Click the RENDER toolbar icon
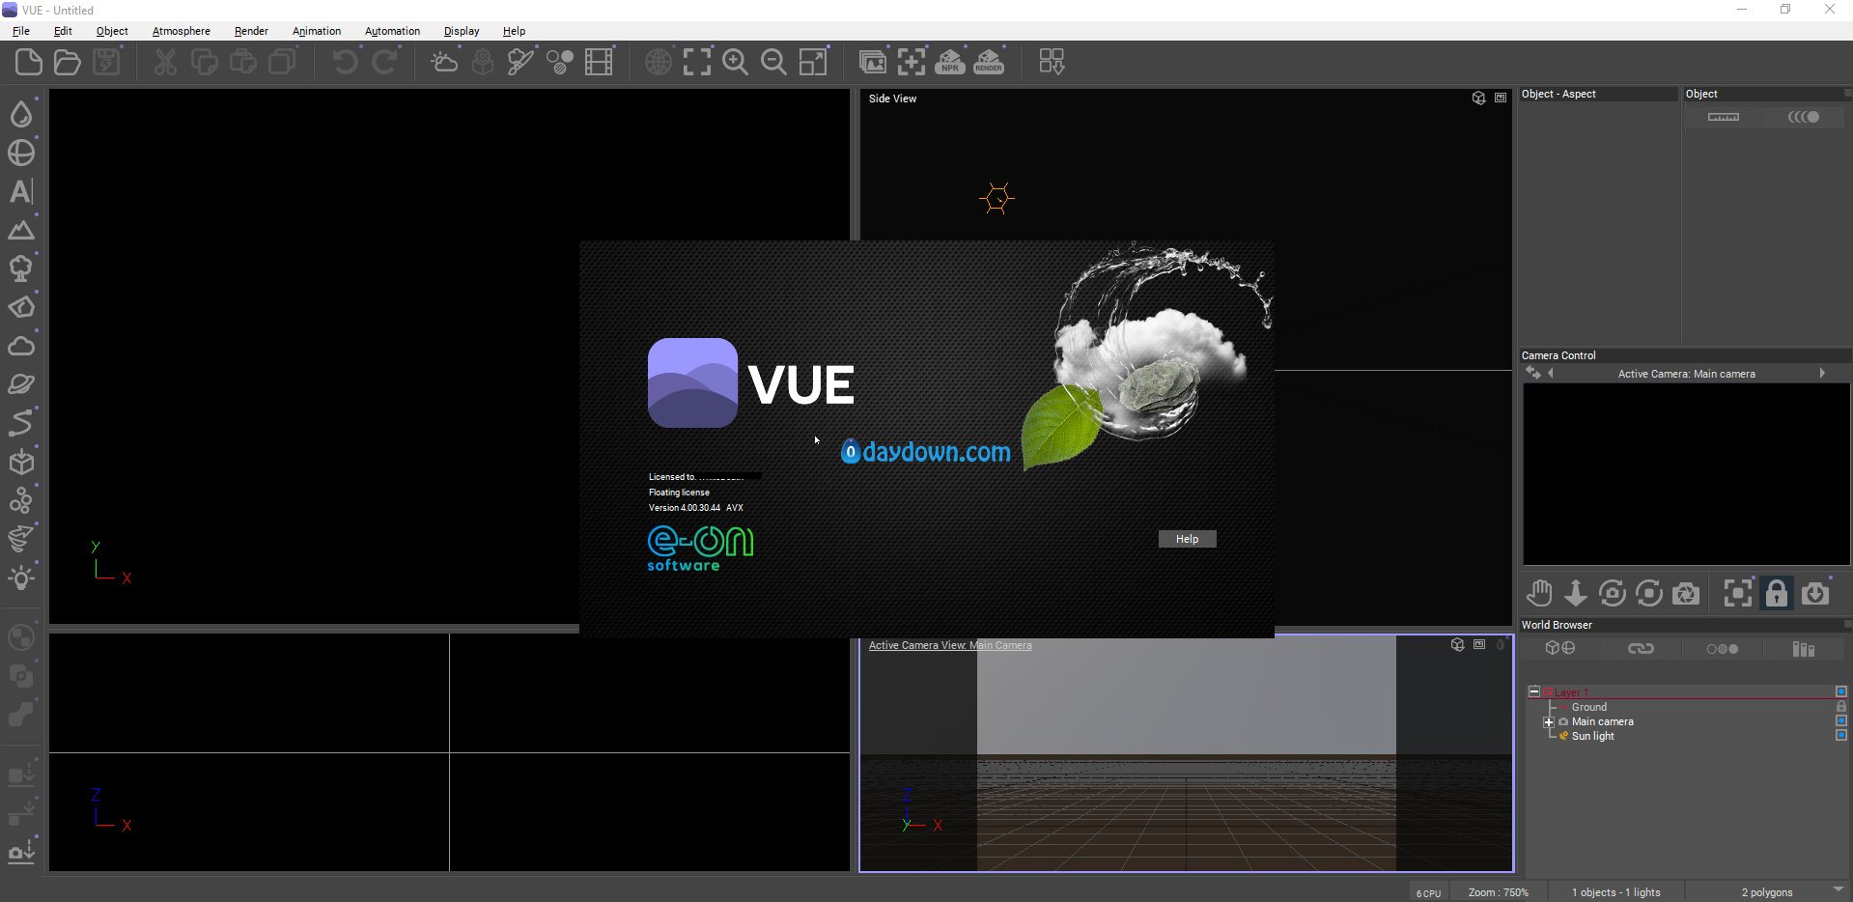 point(989,63)
